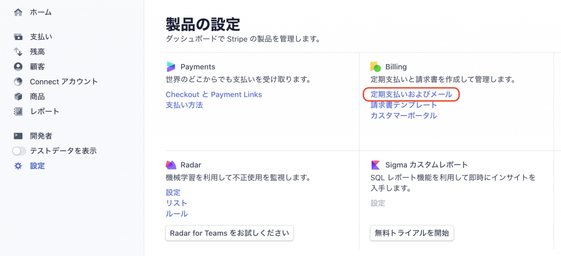
Task: Click the Home house icon
Action: 18,12
